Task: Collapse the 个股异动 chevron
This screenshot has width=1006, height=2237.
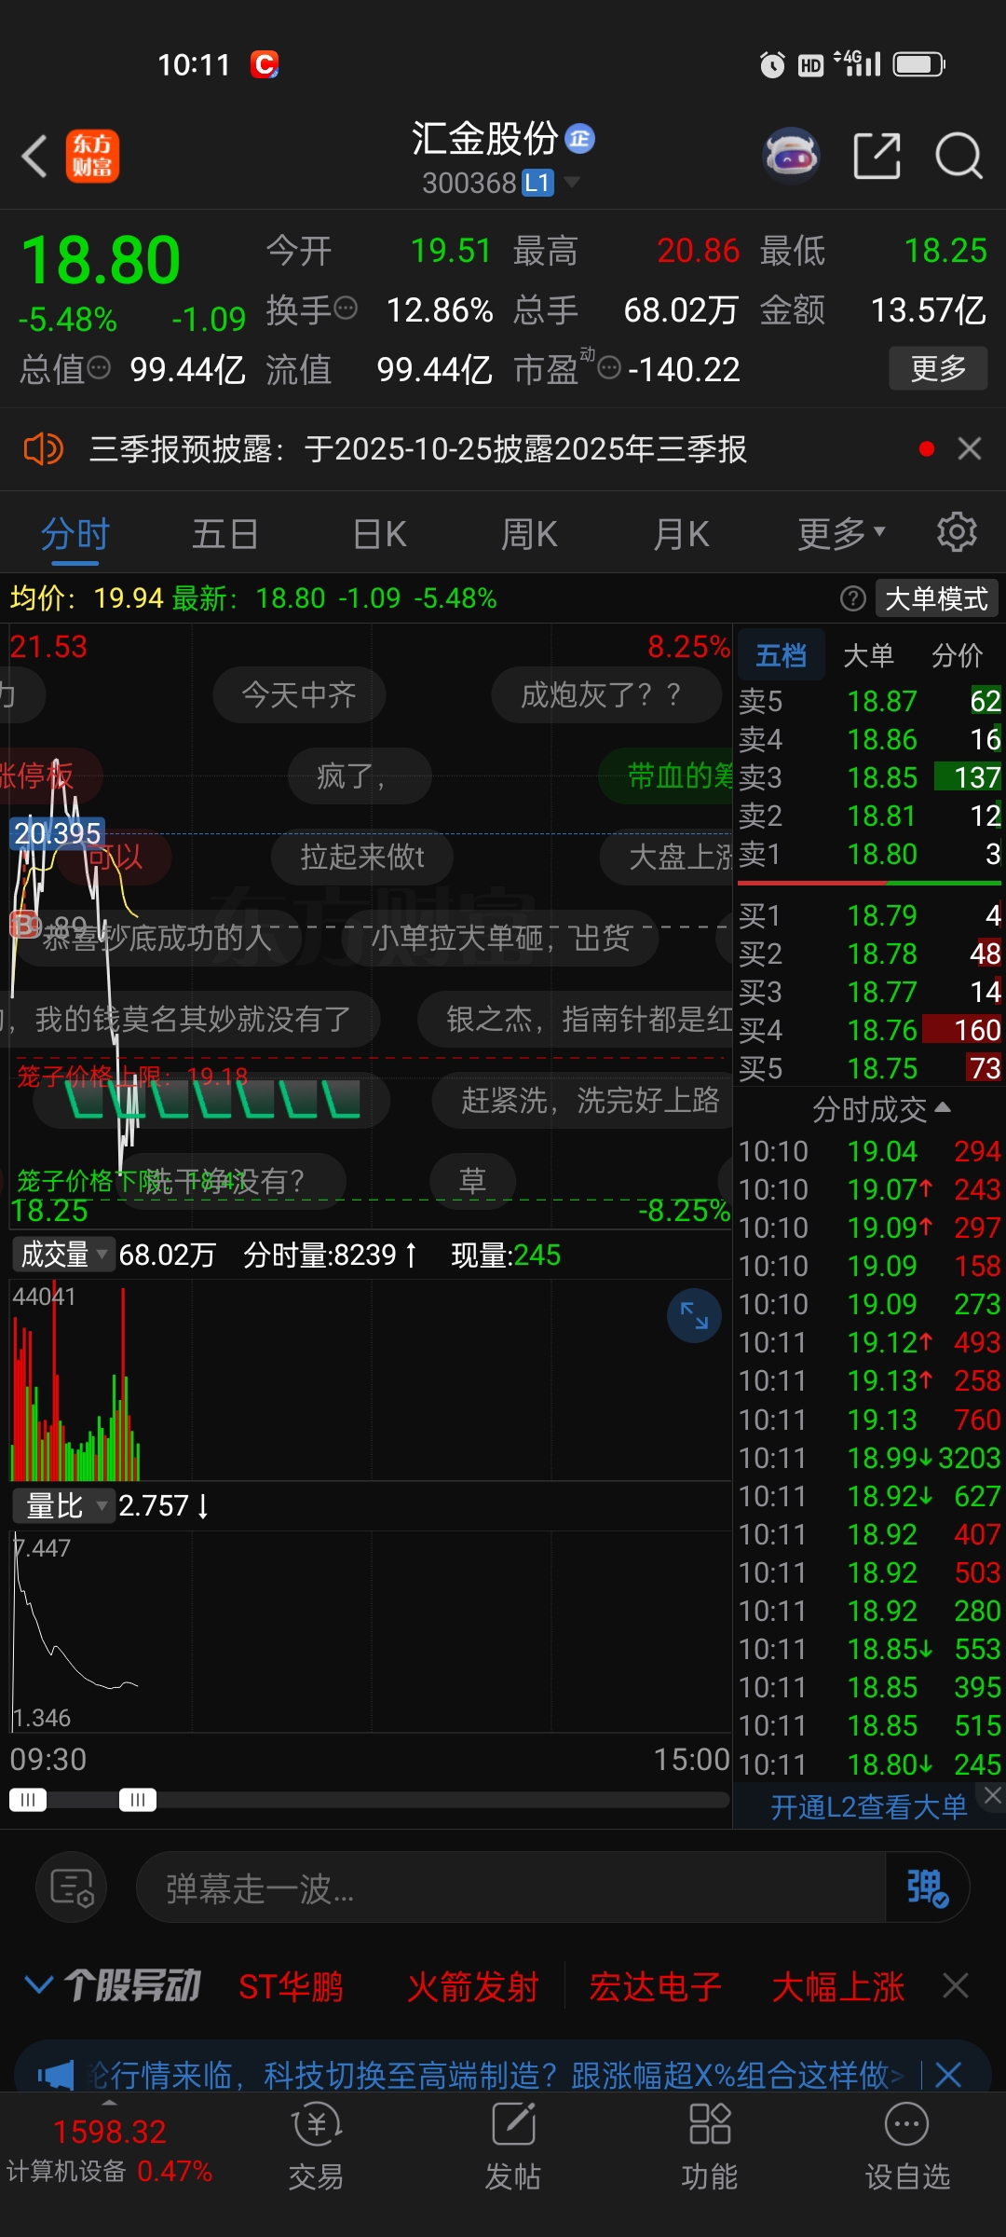Action: pyautogui.click(x=38, y=1985)
